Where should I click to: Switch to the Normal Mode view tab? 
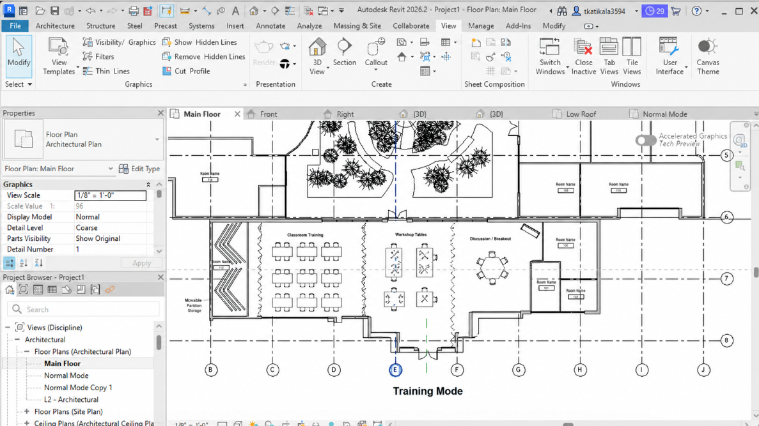point(664,114)
